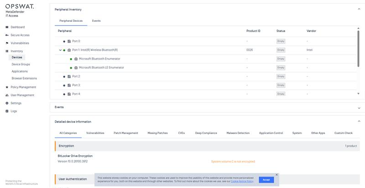Click the Vulnerabilities flag icon
The width and height of the screenshot is (365, 188).
pos(7,43)
